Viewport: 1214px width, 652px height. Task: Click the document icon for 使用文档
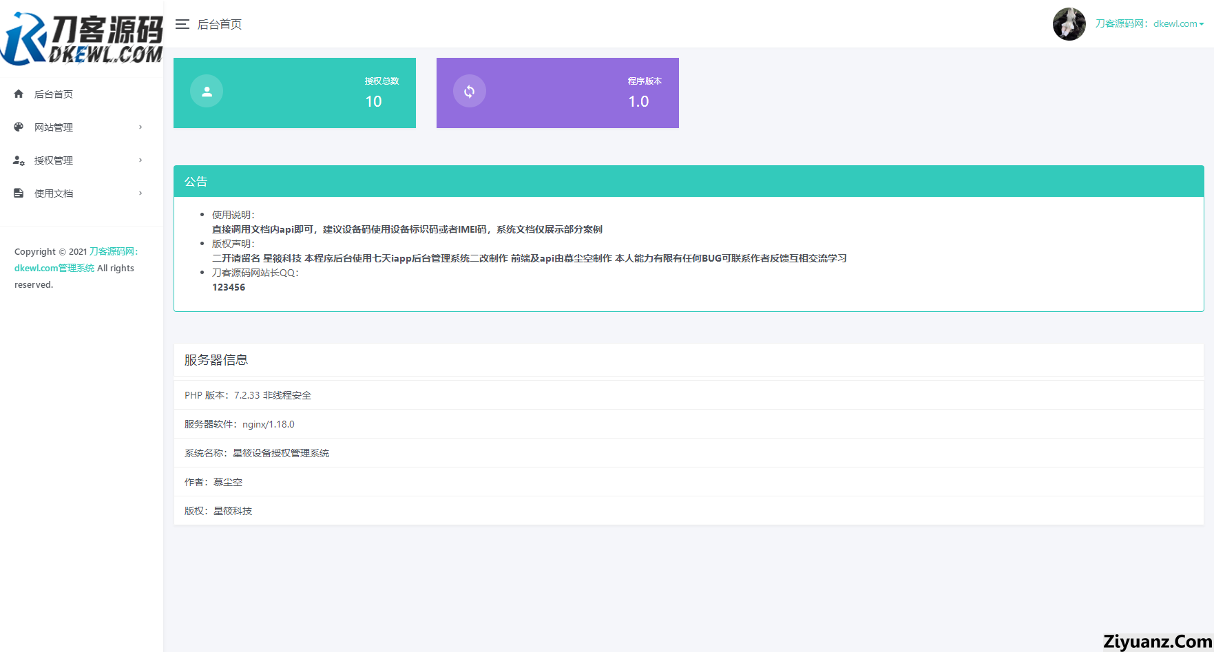tap(19, 193)
